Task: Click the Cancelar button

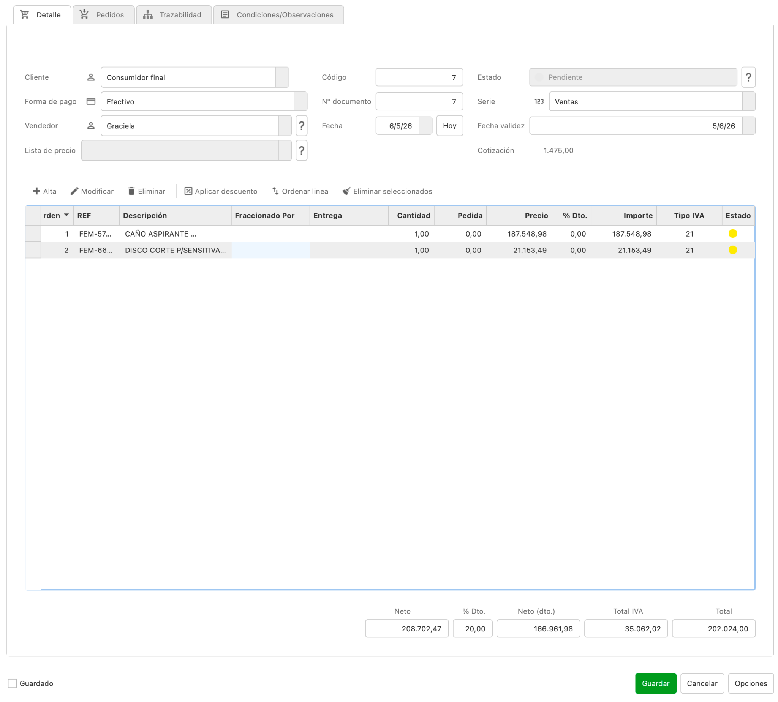Action: tap(702, 683)
